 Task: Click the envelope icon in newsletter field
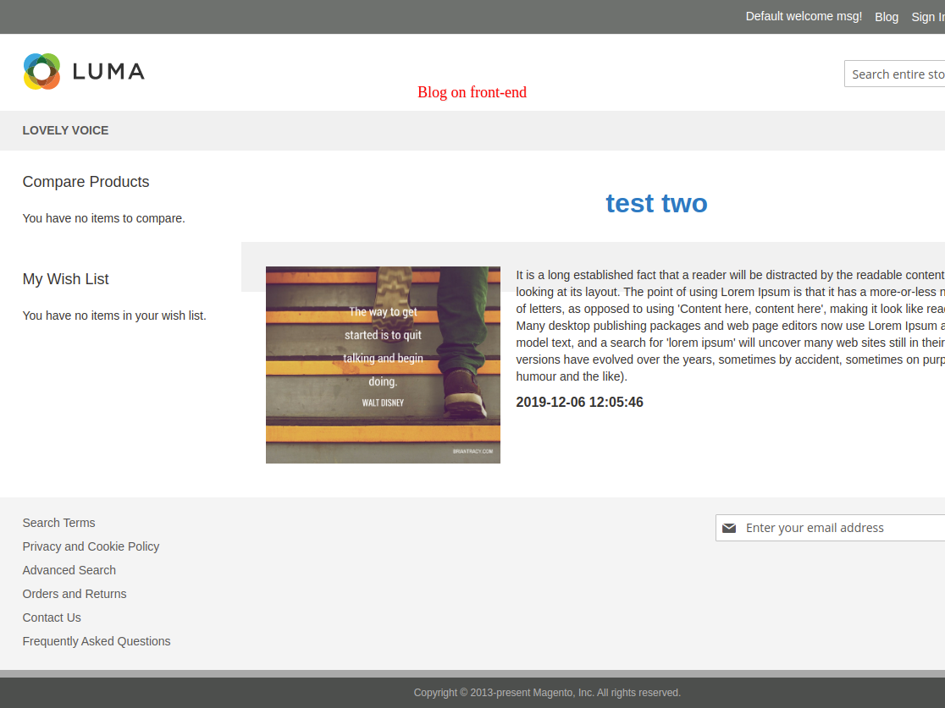729,528
